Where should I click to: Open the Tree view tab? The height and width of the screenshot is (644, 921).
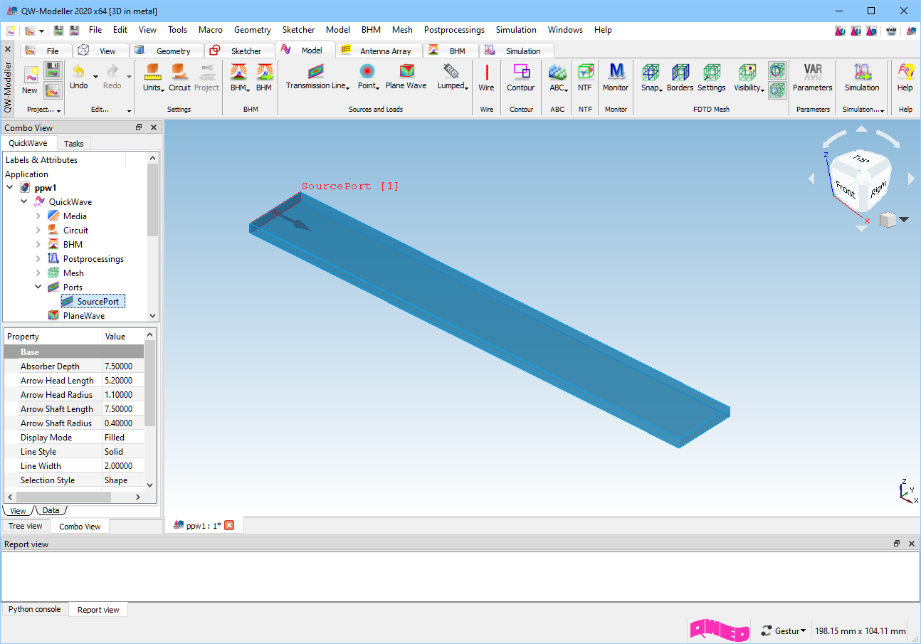26,526
